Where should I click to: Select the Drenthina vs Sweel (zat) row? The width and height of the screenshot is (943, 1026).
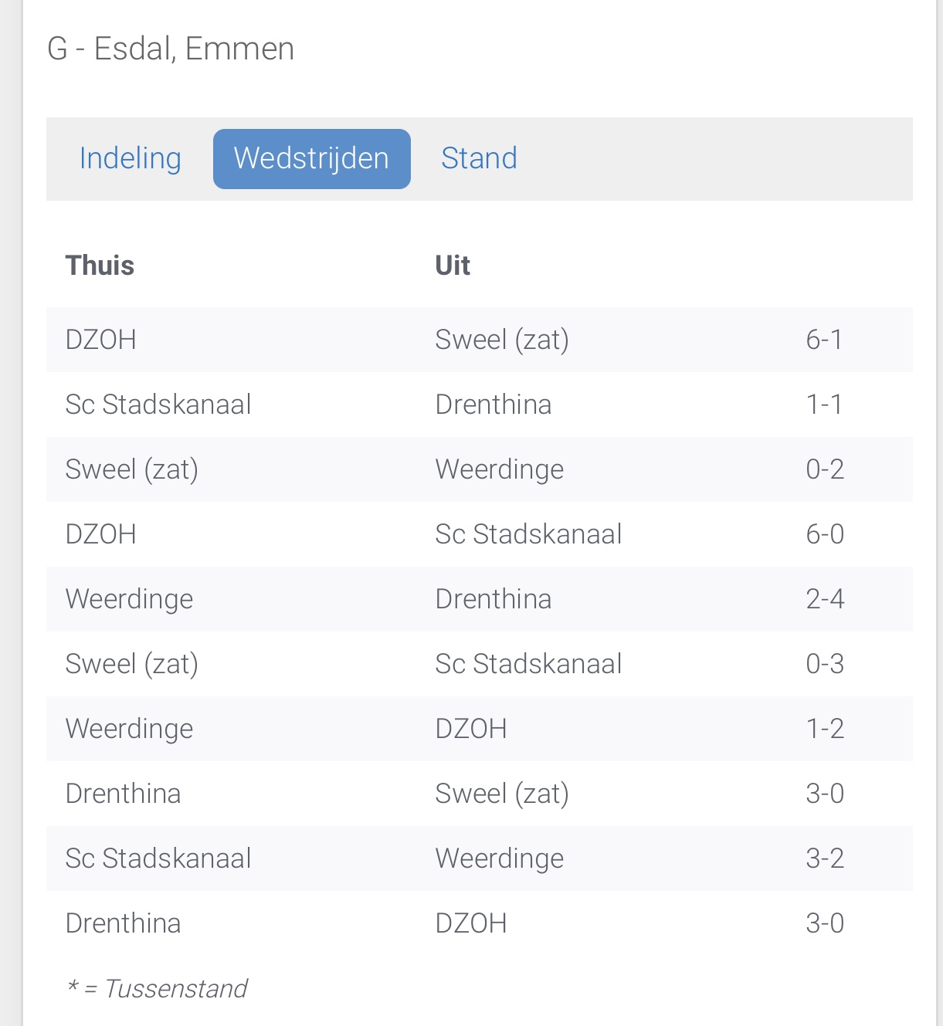(480, 794)
